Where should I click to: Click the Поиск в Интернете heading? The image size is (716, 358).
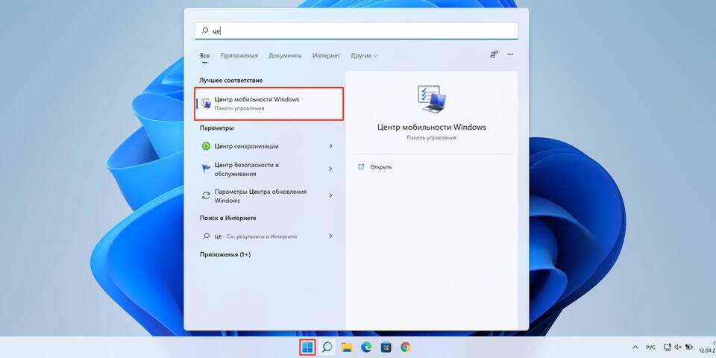click(x=228, y=219)
